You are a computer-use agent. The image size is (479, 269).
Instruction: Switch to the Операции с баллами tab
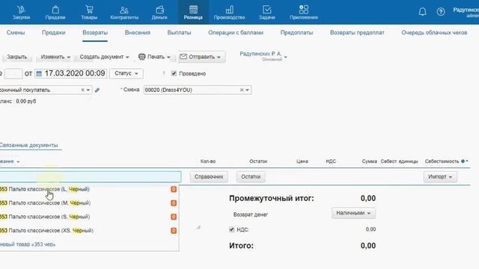coord(236,33)
